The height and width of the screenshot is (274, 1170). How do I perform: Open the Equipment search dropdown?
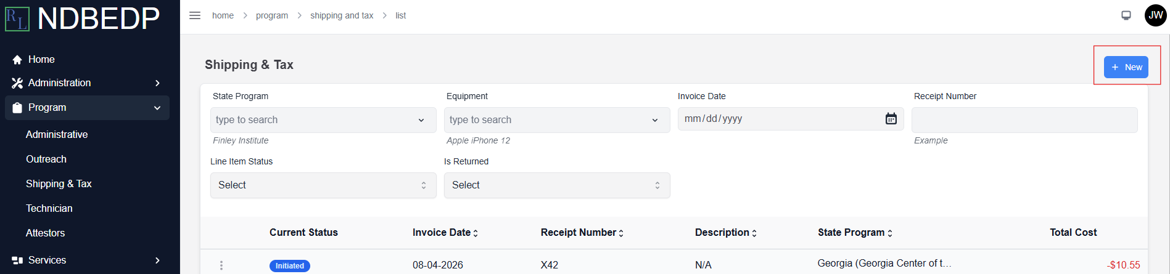(x=557, y=120)
